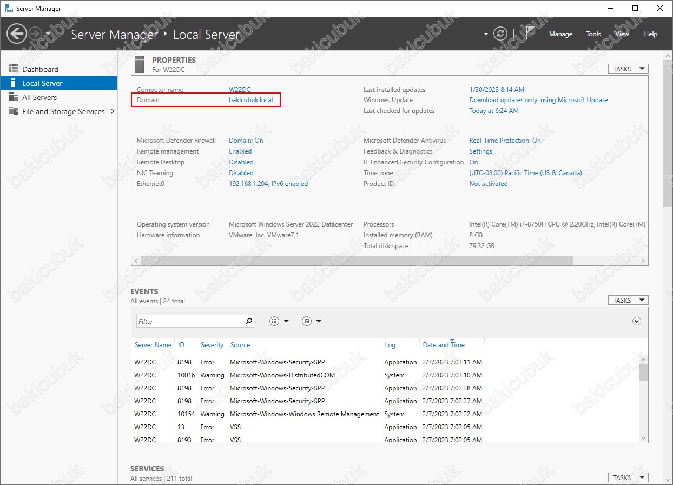Open the Feedback & Diagnostics Settings link
Screen dimensions: 673x485
coord(480,151)
